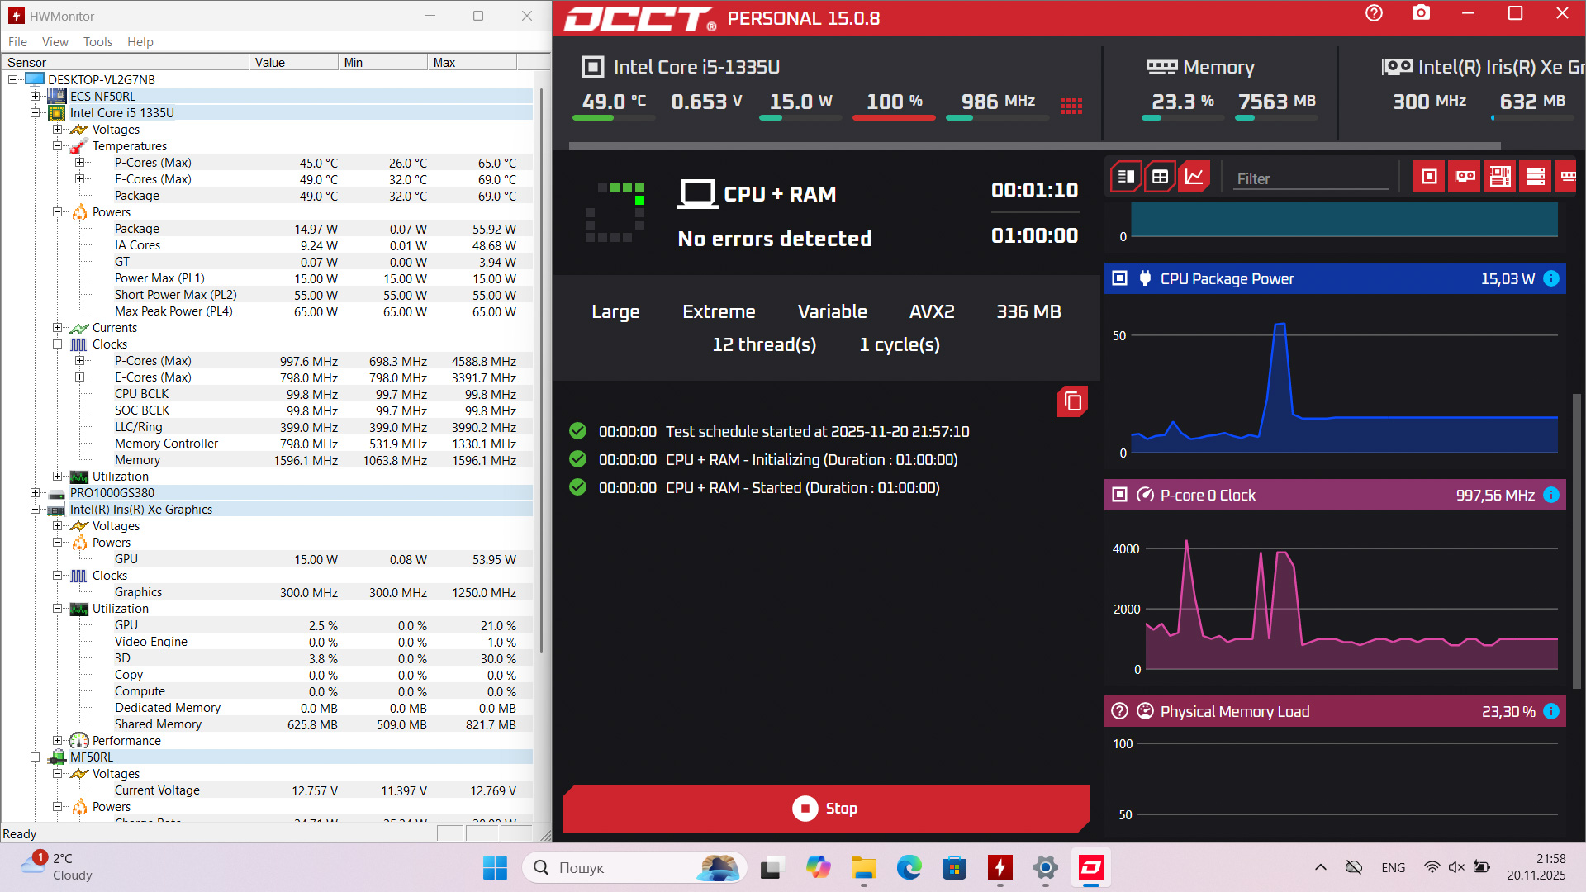Expand the ECS NF50RL node

click(36, 97)
